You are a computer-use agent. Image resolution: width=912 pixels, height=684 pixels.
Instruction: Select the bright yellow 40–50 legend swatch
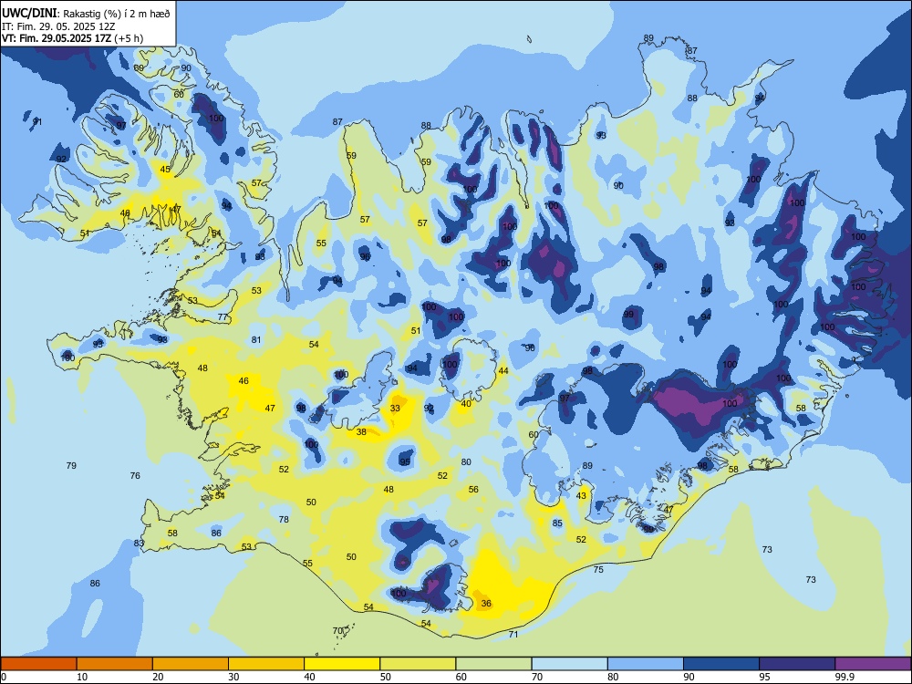[x=342, y=664]
